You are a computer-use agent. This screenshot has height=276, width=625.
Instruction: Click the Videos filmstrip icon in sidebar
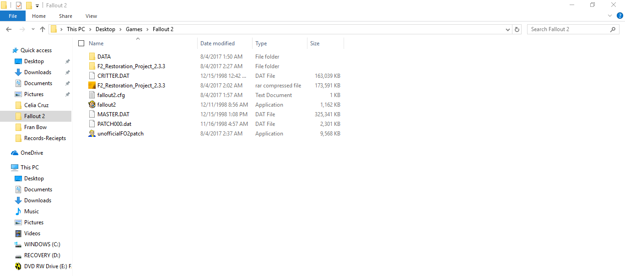tap(18, 233)
